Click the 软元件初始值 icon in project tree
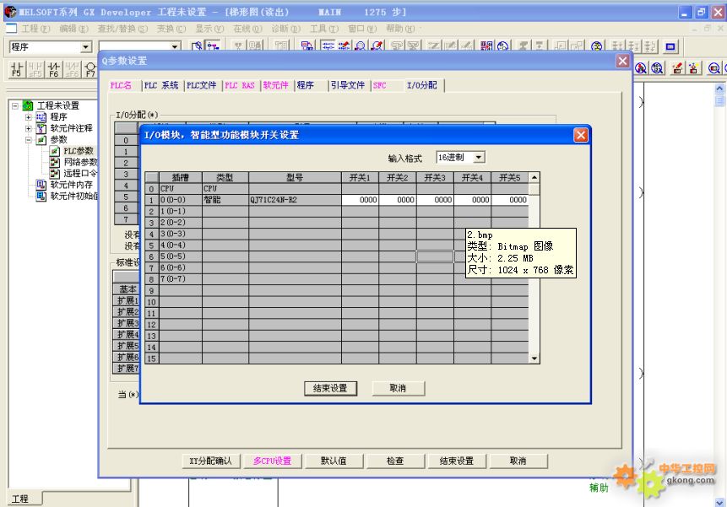The image size is (727, 507). [x=41, y=196]
